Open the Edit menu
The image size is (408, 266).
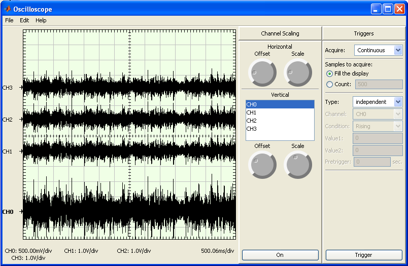[x=24, y=20]
